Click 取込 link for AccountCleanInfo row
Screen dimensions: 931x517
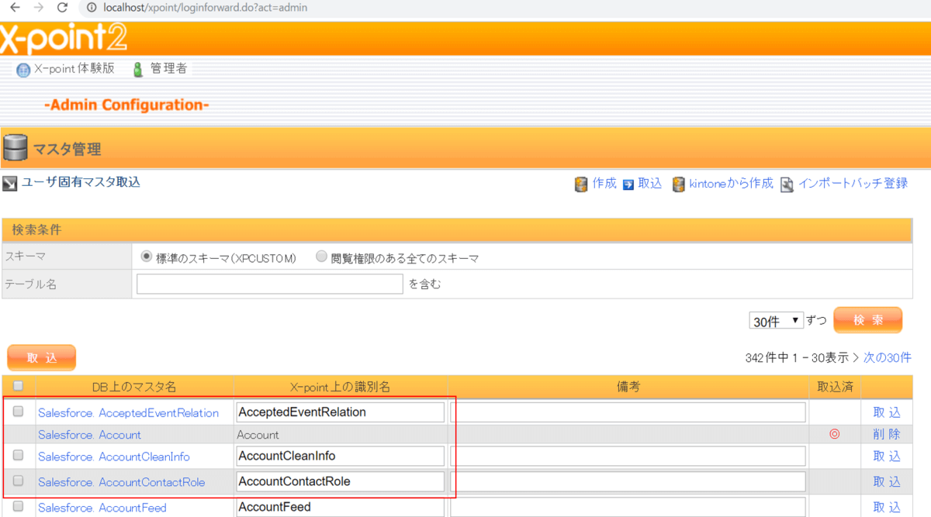[x=887, y=456]
